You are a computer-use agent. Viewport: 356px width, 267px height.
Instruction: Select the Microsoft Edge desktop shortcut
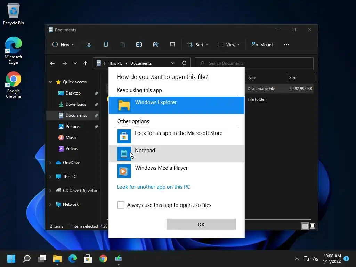point(14,50)
